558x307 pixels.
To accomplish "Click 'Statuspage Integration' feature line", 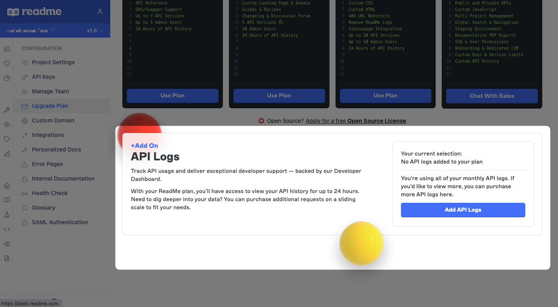I will [x=375, y=29].
